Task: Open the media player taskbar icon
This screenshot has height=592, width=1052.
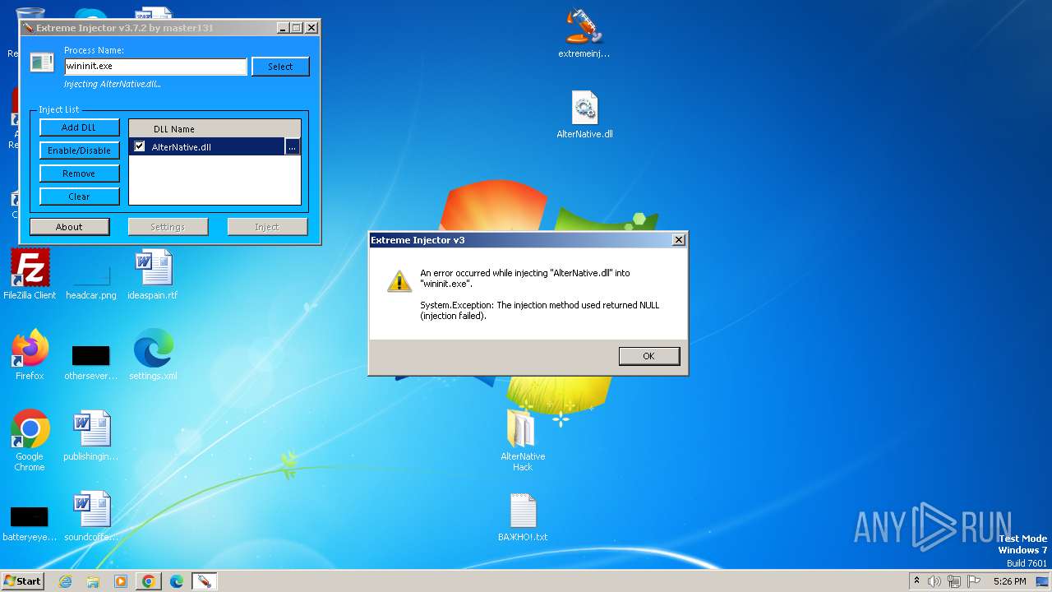Action: (121, 581)
